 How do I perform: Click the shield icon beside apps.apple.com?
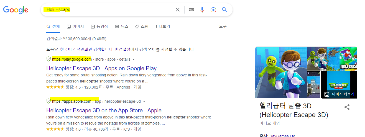pyautogui.click(x=49, y=101)
